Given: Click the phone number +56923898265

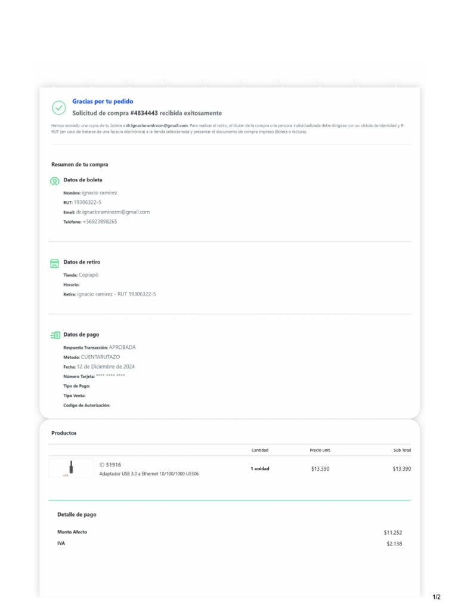Looking at the screenshot, I should (100, 221).
